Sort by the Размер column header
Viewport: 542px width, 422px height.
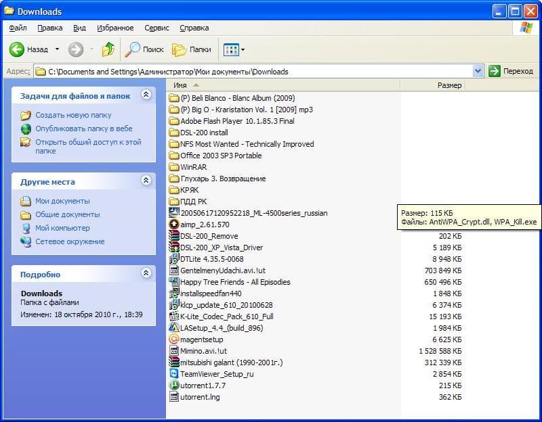click(433, 85)
